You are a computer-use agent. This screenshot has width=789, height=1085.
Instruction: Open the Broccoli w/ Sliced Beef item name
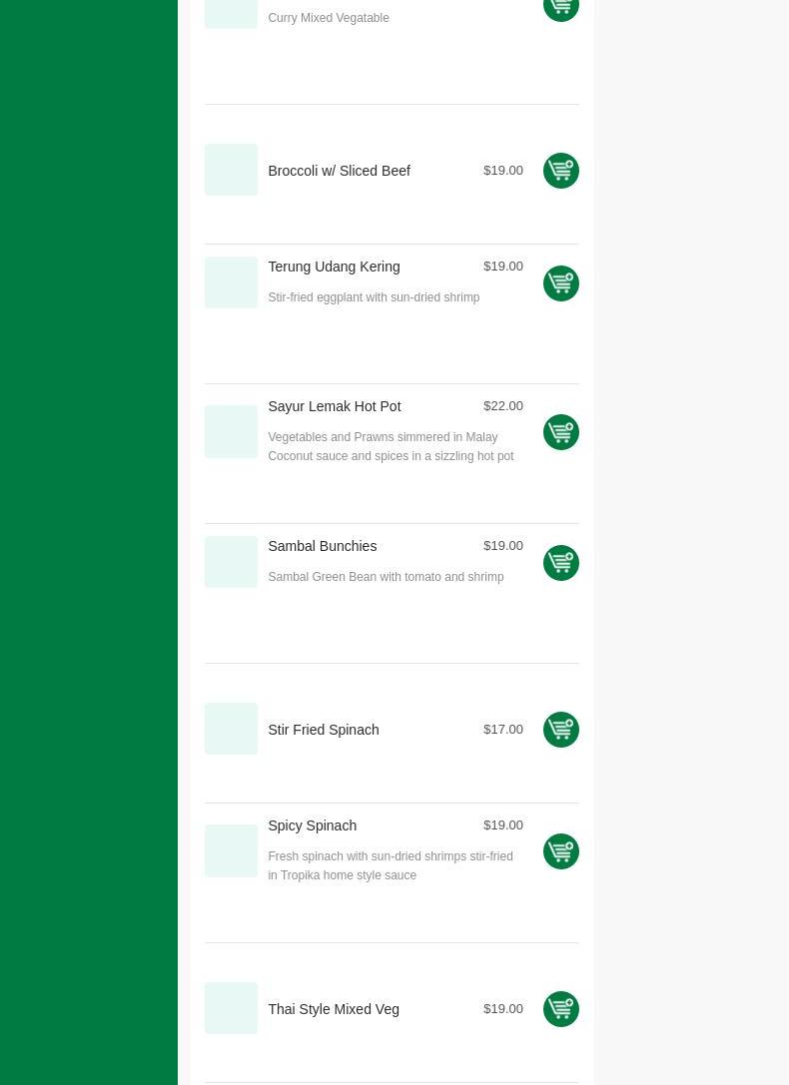tap(339, 171)
